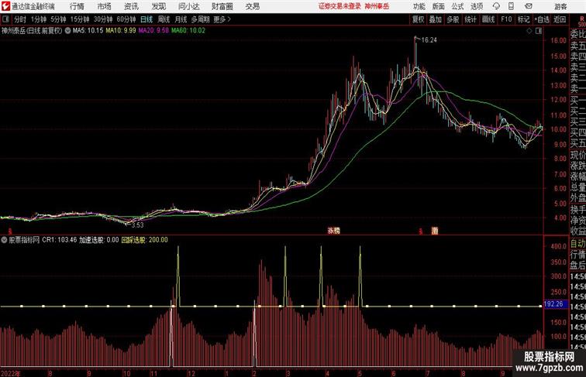Switch to the 分时 period tab
The height and width of the screenshot is (377, 586).
[x=20, y=19]
